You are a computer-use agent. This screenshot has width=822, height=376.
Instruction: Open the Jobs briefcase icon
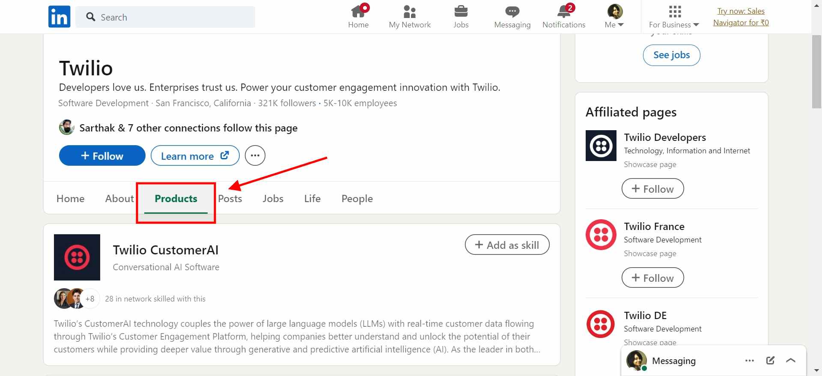[461, 12]
